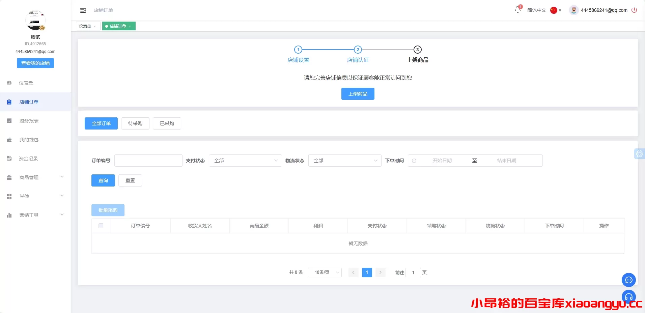Screen dimensions: 645x313
Task: Select the 财务报表 sidebar item
Action: (29, 121)
